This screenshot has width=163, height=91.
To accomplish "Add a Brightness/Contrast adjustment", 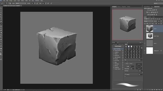I will 148,10.
